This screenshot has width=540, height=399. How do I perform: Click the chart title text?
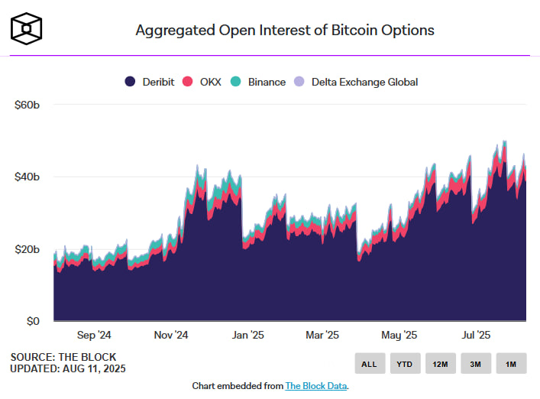285,31
